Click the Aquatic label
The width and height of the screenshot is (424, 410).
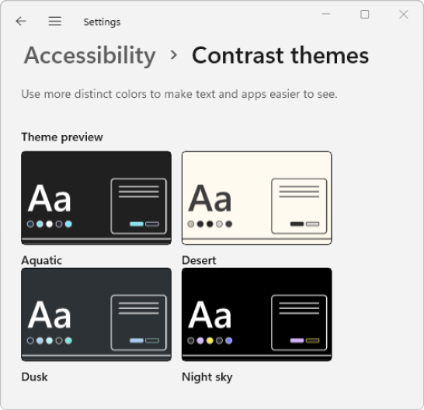click(x=42, y=260)
